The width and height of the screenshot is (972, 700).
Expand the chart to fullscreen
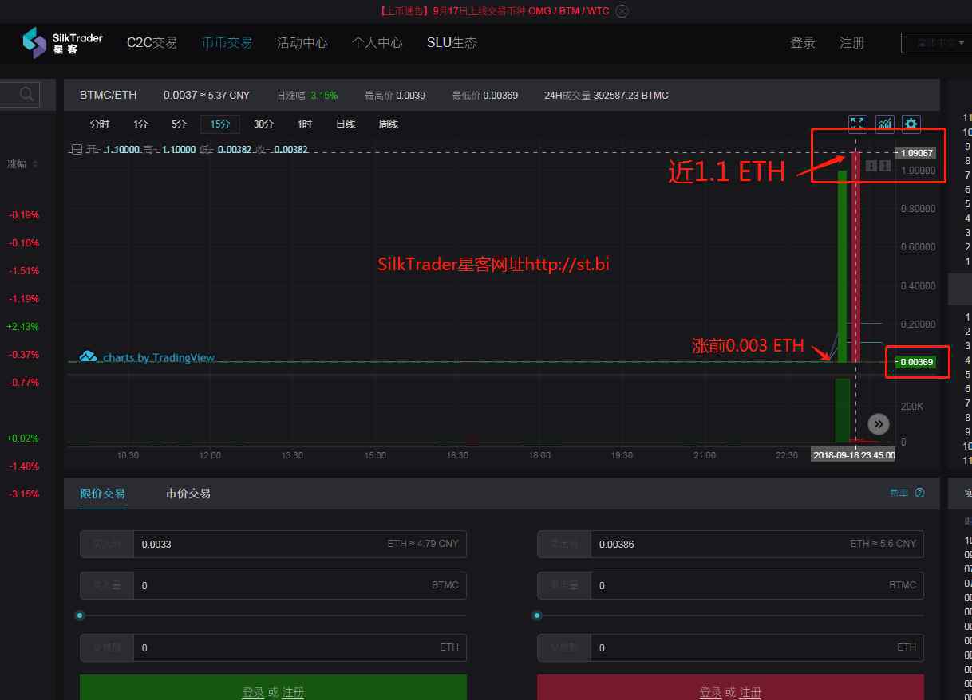(x=858, y=124)
